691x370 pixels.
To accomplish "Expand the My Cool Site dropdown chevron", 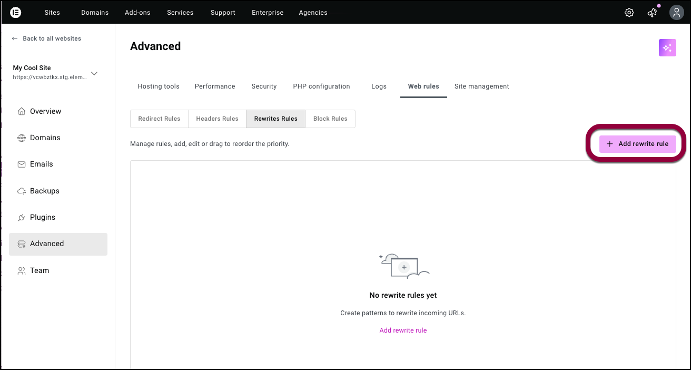I will coord(94,73).
